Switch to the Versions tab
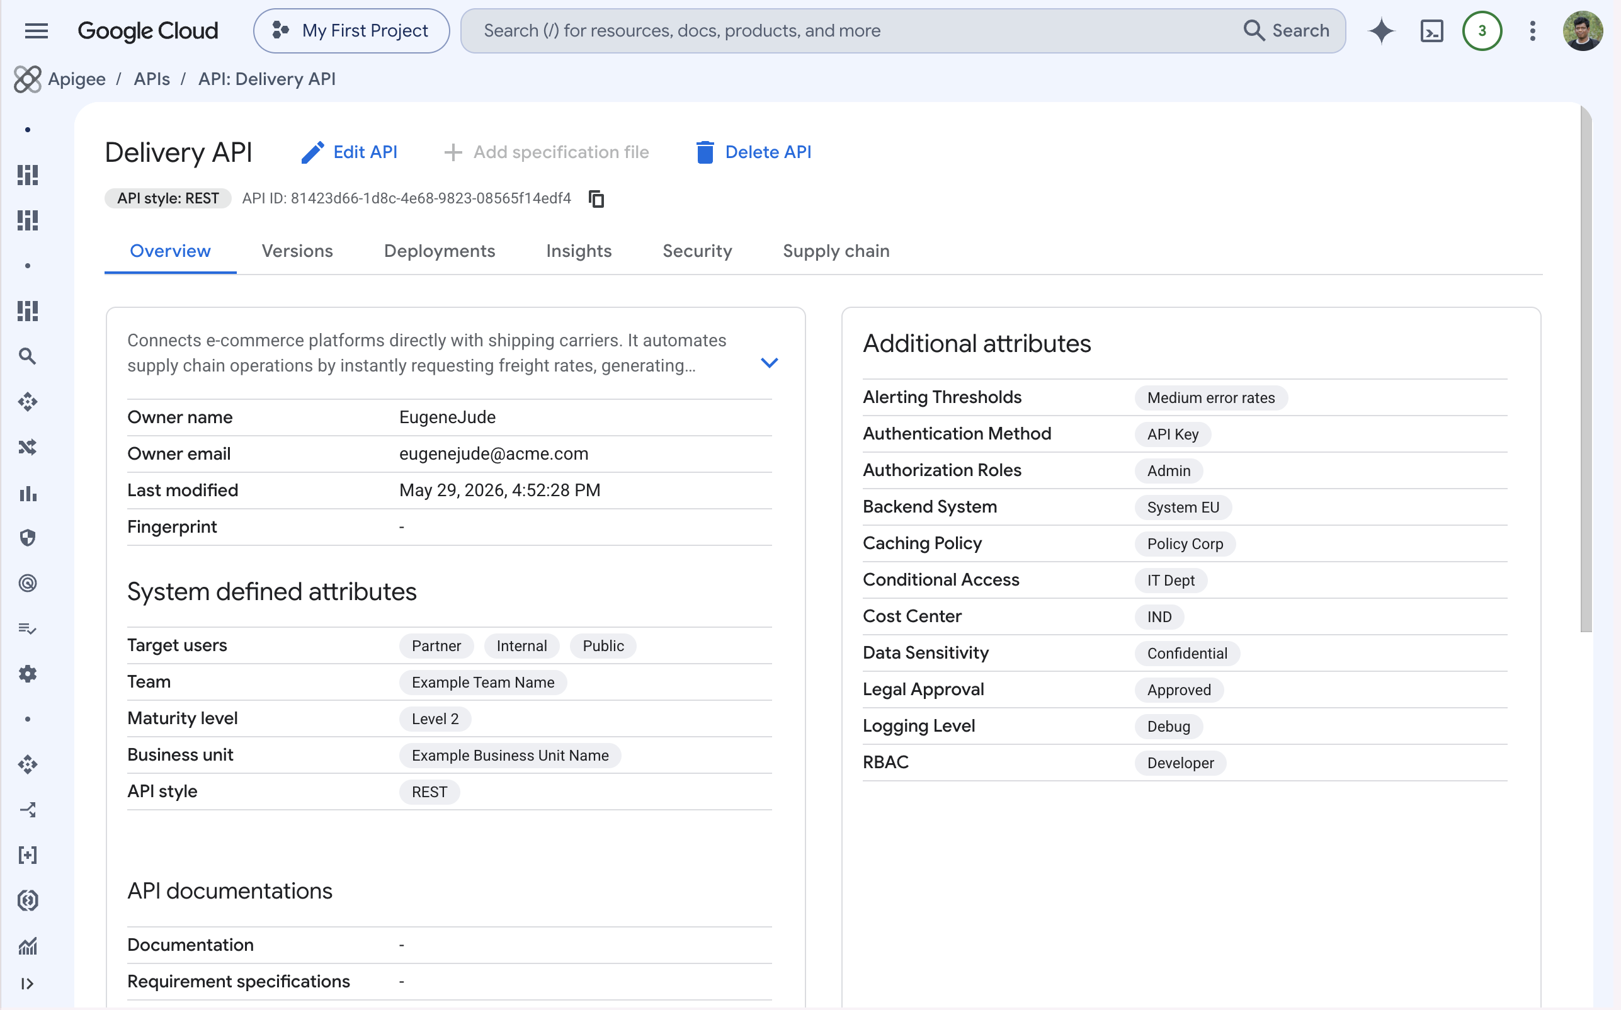 coord(297,251)
